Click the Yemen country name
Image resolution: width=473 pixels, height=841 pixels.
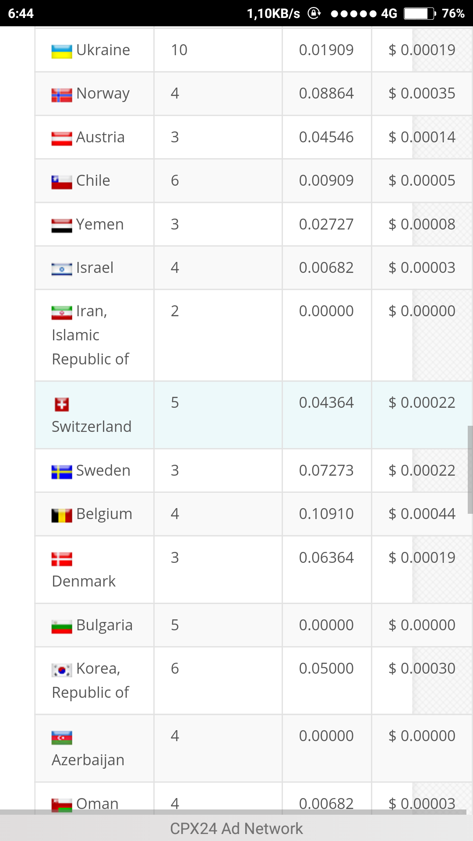point(100,224)
